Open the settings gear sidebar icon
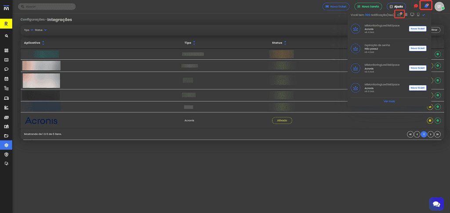The width and height of the screenshot is (450, 213). click(x=6, y=145)
